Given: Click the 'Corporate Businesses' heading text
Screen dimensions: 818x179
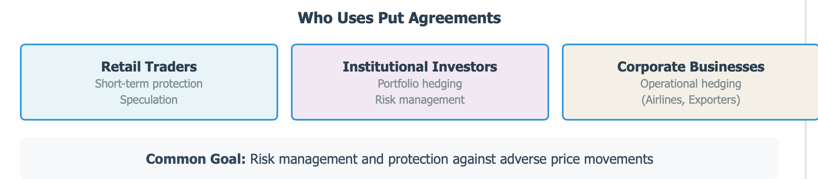Looking at the screenshot, I should [691, 67].
